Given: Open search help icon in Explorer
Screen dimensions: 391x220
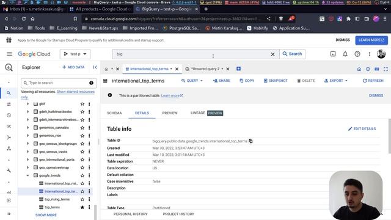Looking at the screenshot, I should (91, 83).
